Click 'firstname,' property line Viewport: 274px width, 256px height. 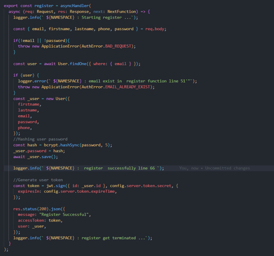point(30,104)
